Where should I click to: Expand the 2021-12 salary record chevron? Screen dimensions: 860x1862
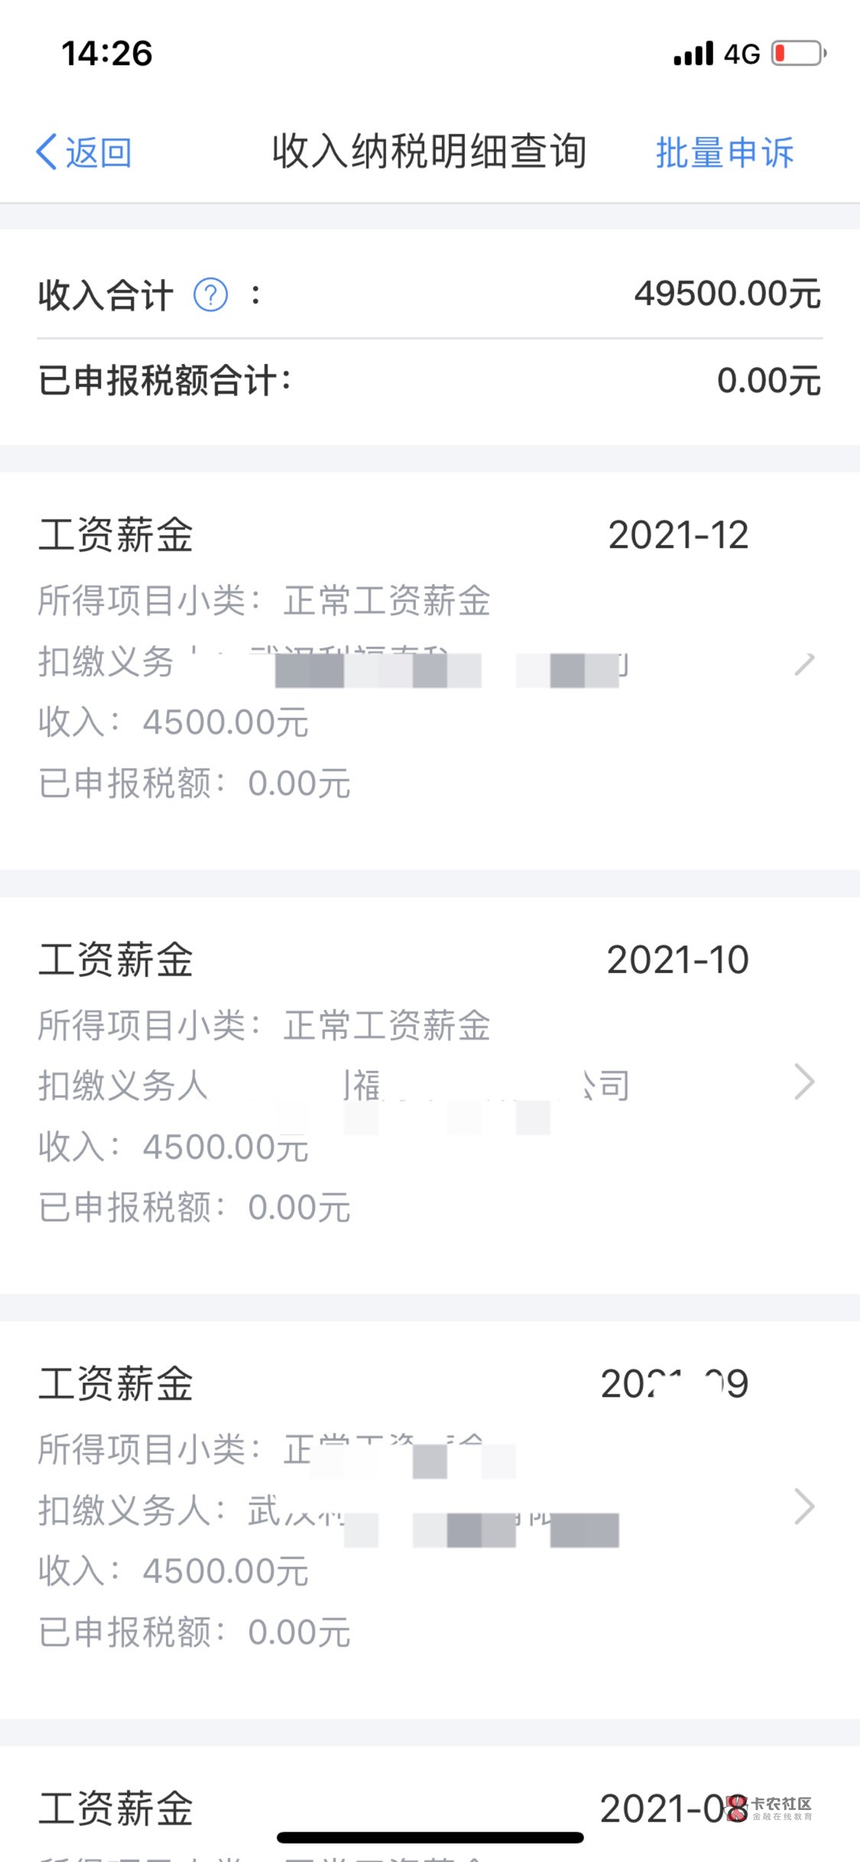(804, 663)
